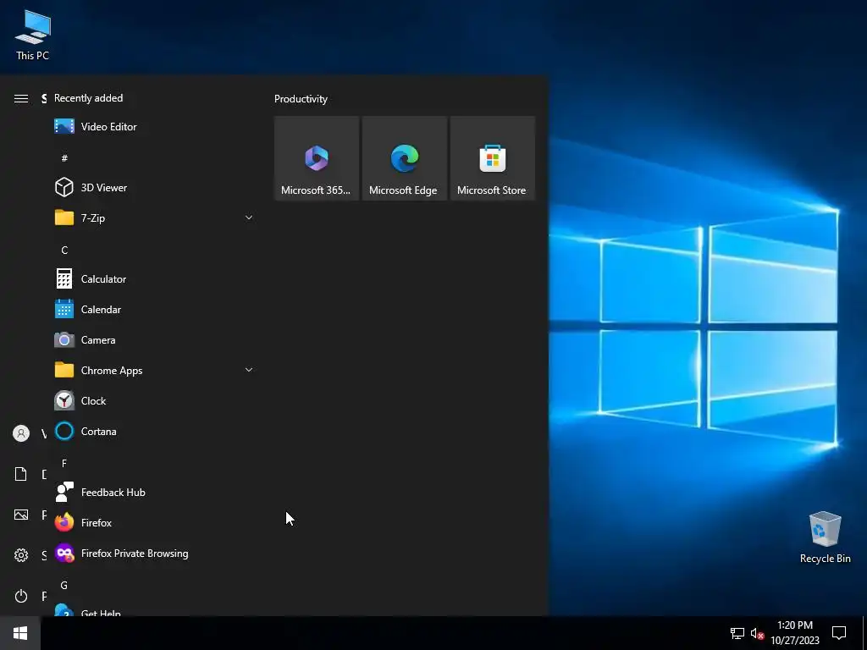The height and width of the screenshot is (650, 867).
Task: Select the Recycle Bin desktop icon
Action: 825,537
